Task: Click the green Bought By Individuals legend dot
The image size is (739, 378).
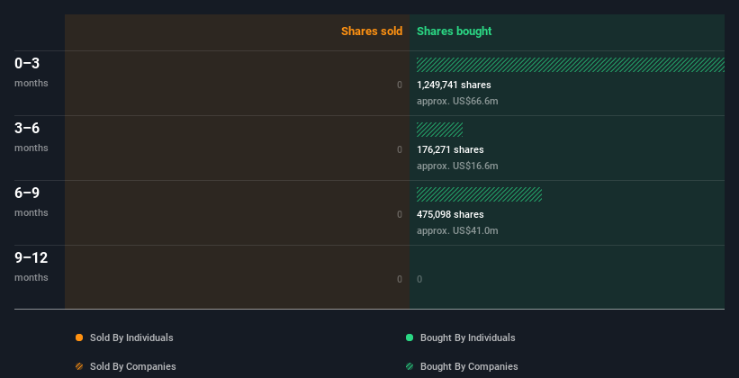Action: click(x=410, y=337)
